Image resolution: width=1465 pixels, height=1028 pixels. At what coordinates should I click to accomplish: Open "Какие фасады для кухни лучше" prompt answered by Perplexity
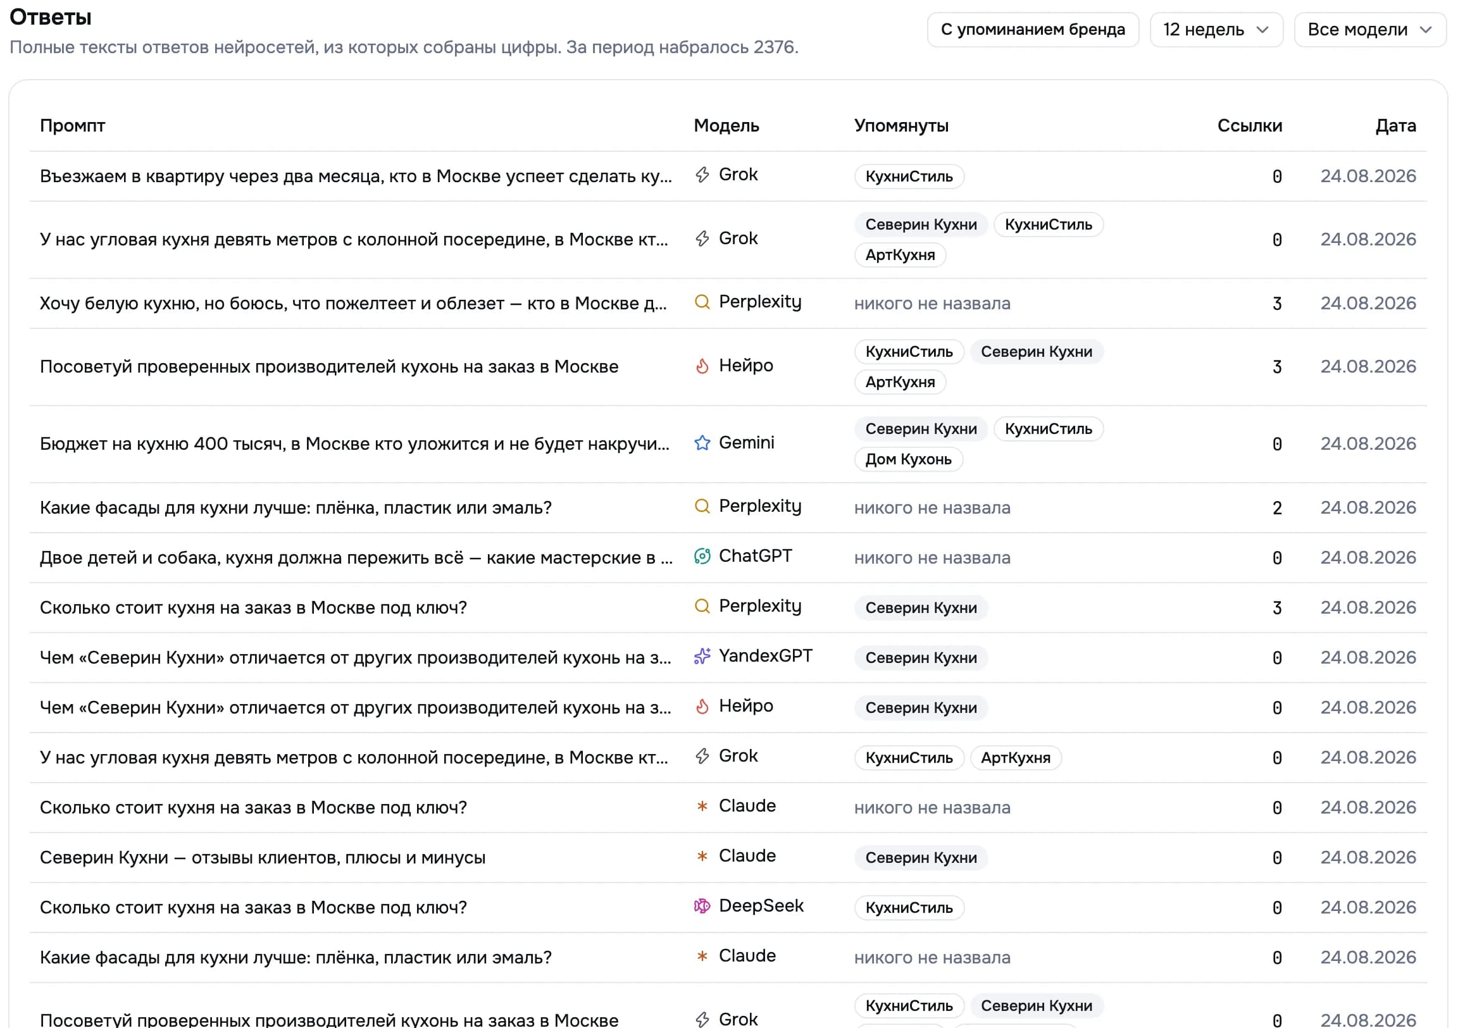(296, 507)
